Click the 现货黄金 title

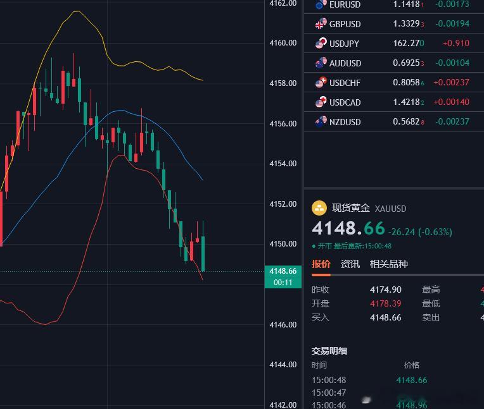tap(351, 208)
